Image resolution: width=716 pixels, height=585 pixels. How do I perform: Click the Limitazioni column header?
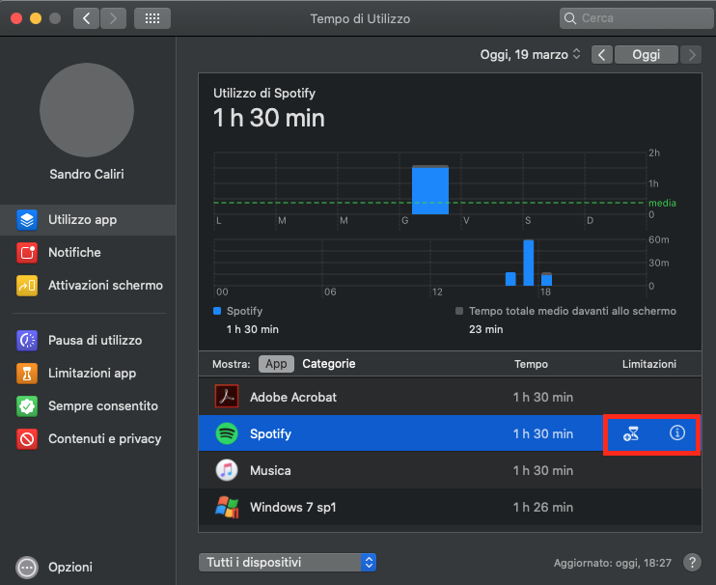648,364
